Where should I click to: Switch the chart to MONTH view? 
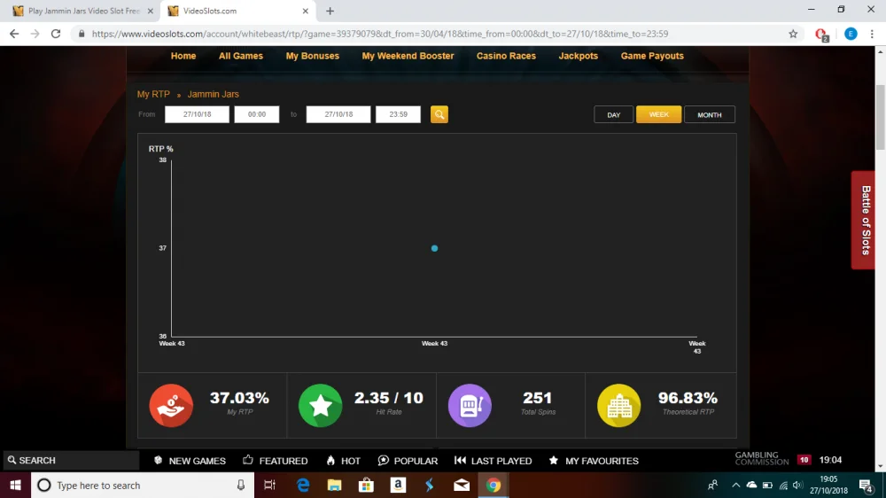click(710, 114)
